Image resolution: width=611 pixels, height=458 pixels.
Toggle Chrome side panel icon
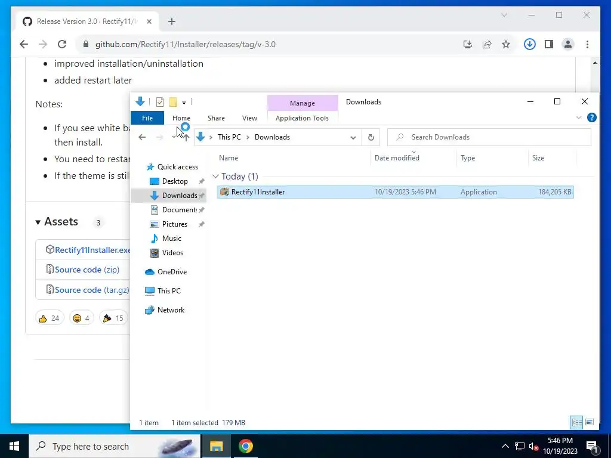pos(549,44)
